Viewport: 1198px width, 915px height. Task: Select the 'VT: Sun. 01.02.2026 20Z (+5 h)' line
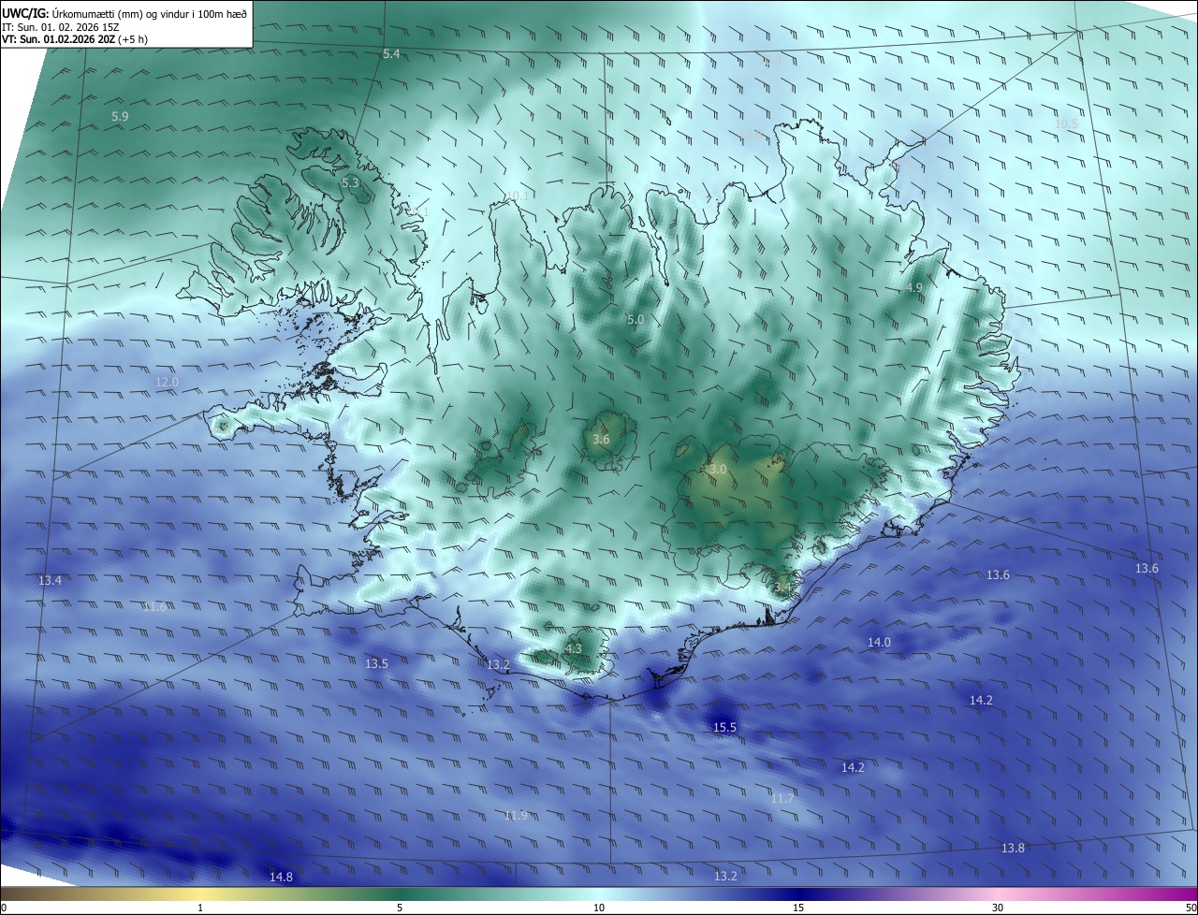click(x=74, y=39)
